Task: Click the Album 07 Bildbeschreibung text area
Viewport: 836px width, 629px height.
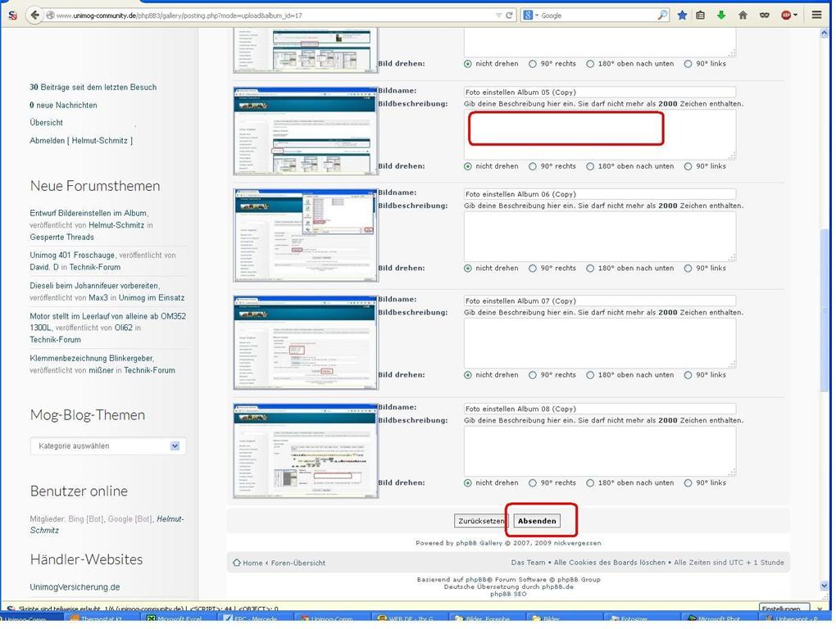Action: pos(599,342)
